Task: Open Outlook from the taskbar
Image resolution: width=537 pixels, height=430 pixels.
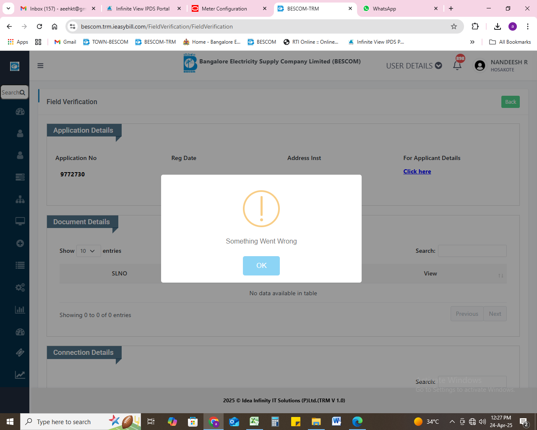Action: [234, 422]
